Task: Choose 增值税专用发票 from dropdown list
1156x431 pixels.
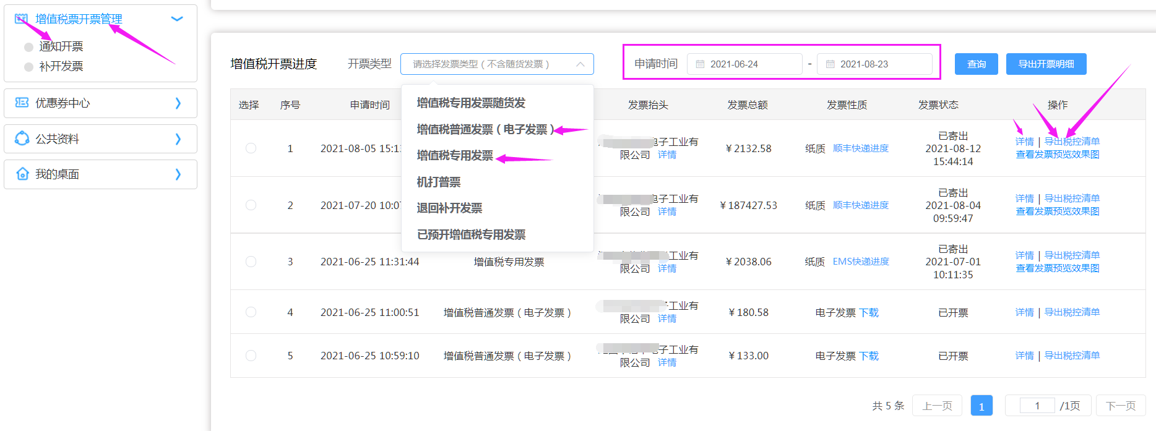Action: (x=455, y=156)
